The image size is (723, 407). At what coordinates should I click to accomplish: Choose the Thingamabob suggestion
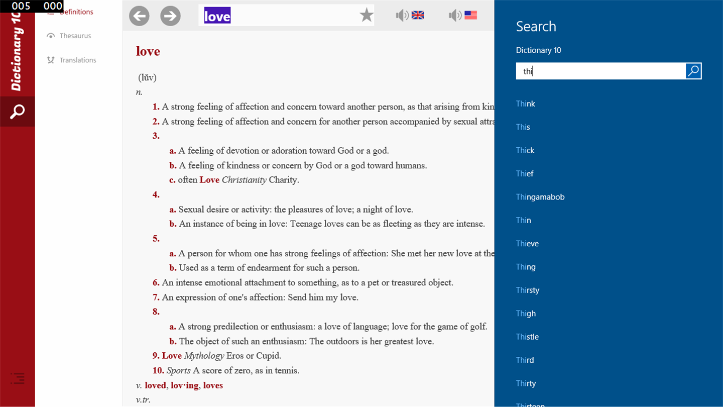(x=540, y=197)
